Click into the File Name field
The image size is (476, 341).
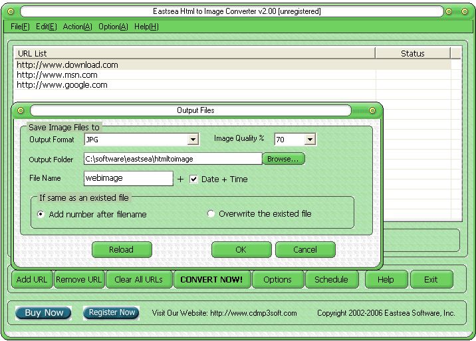click(x=128, y=178)
